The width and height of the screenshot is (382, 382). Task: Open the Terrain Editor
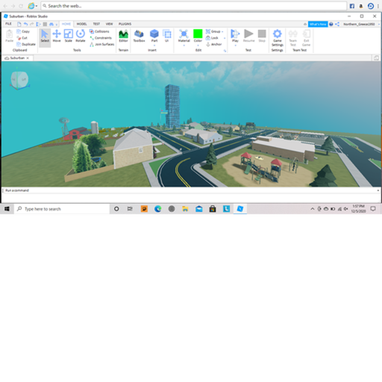click(x=123, y=36)
